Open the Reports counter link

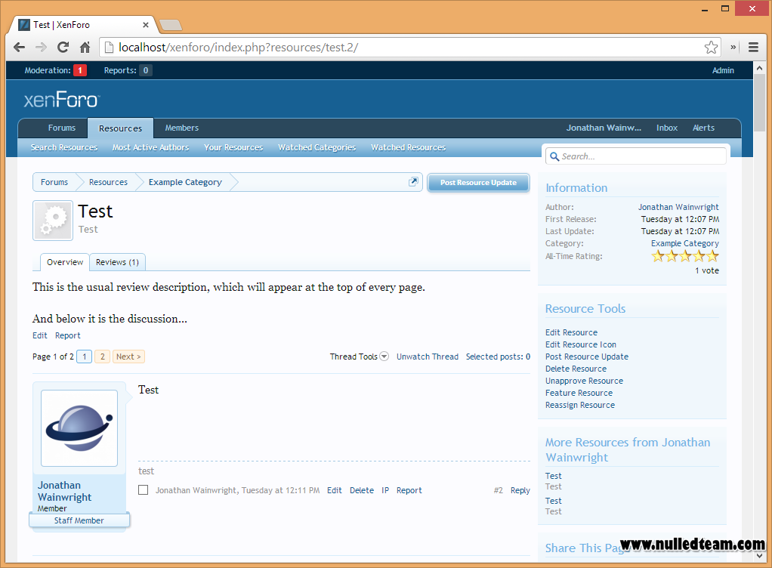[x=128, y=70]
